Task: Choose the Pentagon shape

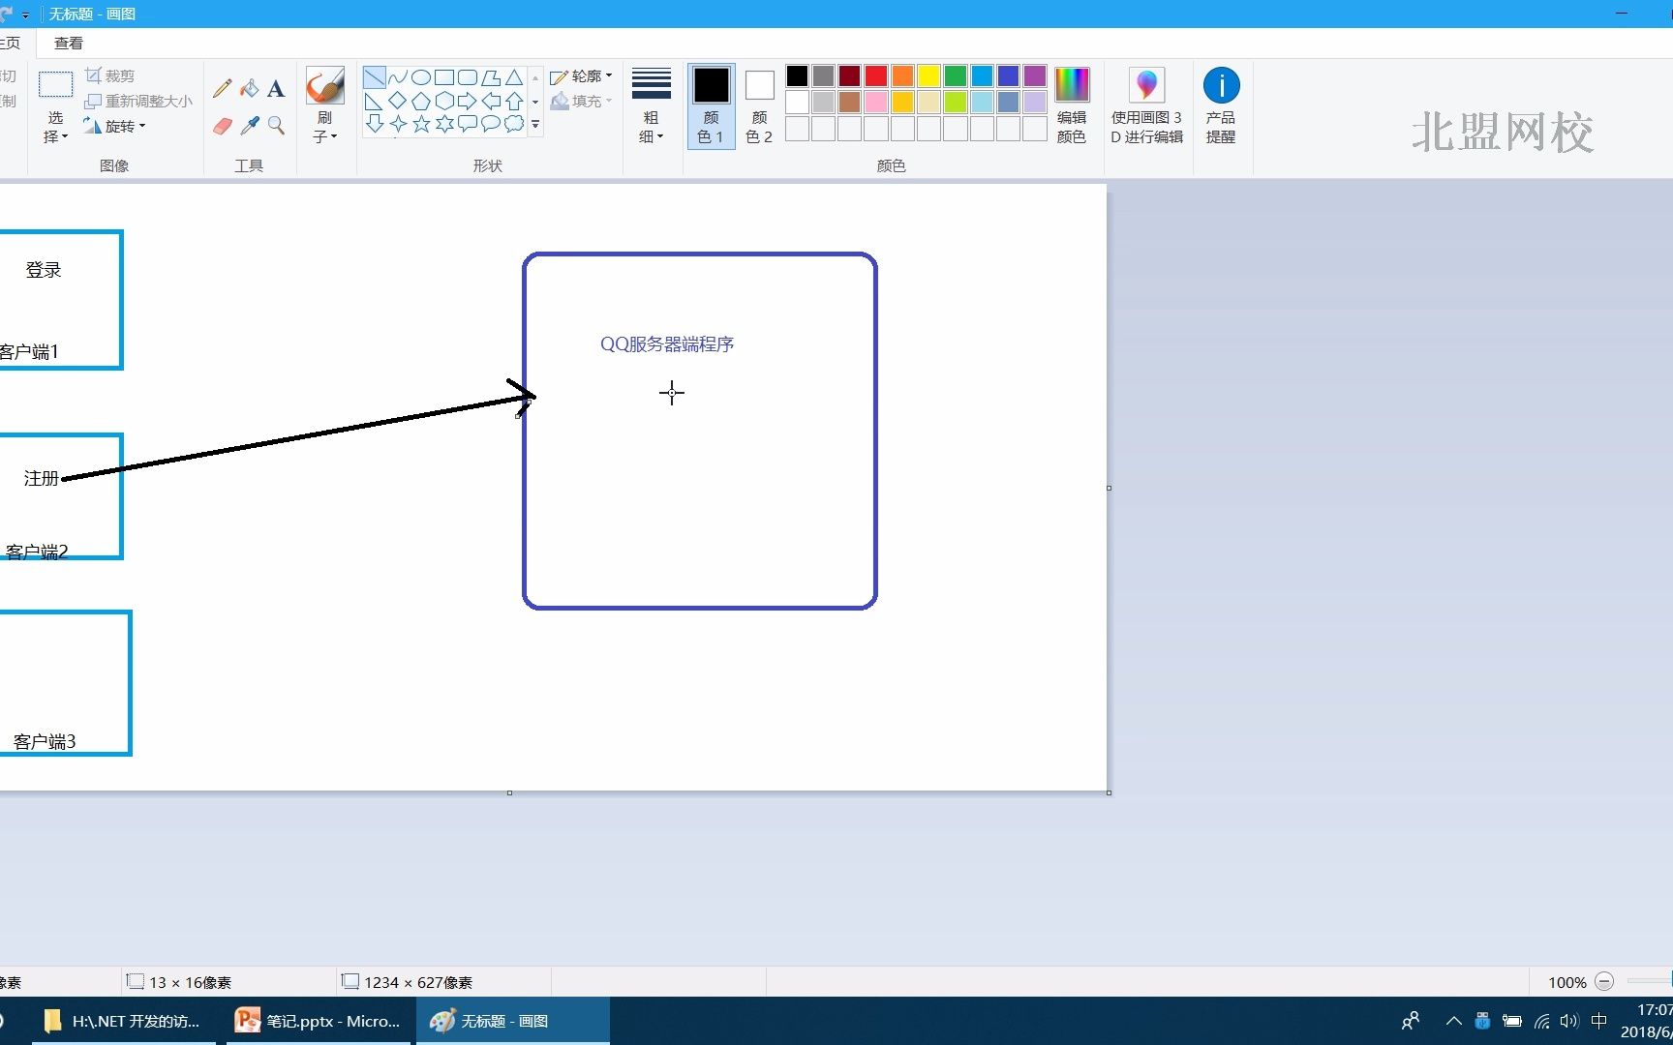Action: tap(420, 101)
